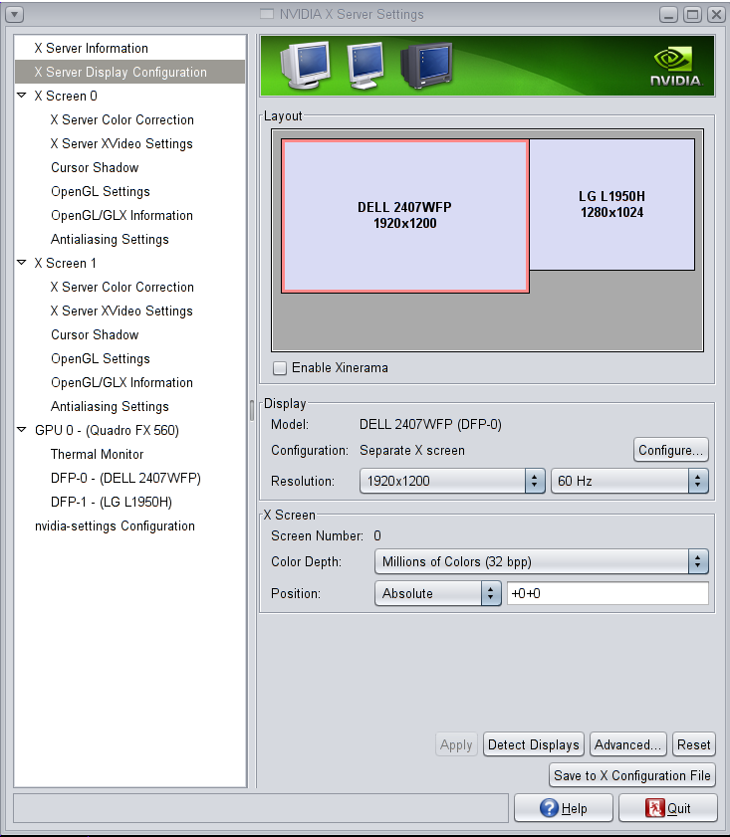The height and width of the screenshot is (837, 730).
Task: Select X Server Display Configuration page
Action: [x=130, y=72]
